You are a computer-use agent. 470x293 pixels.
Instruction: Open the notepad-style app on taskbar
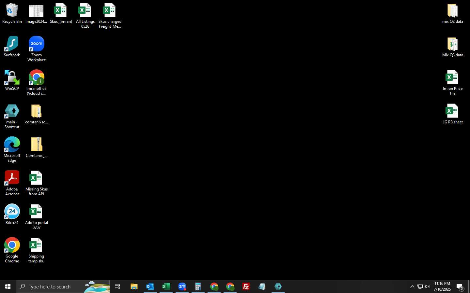pyautogui.click(x=262, y=286)
